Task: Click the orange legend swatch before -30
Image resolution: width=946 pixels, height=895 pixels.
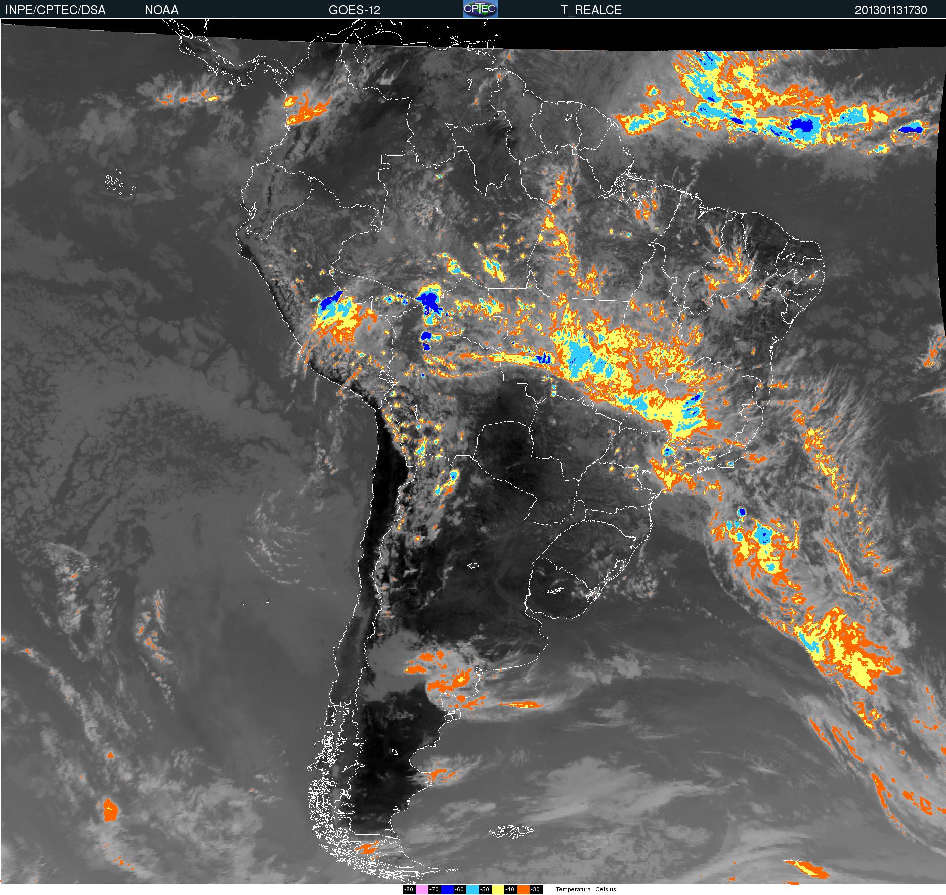Action: click(523, 890)
